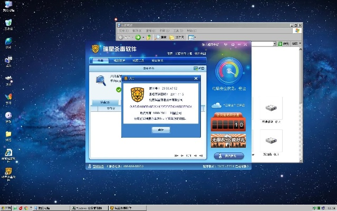Expand the Explorer address bar dropdown arrow
Viewport: 337px width, 211px height.
[274, 44]
